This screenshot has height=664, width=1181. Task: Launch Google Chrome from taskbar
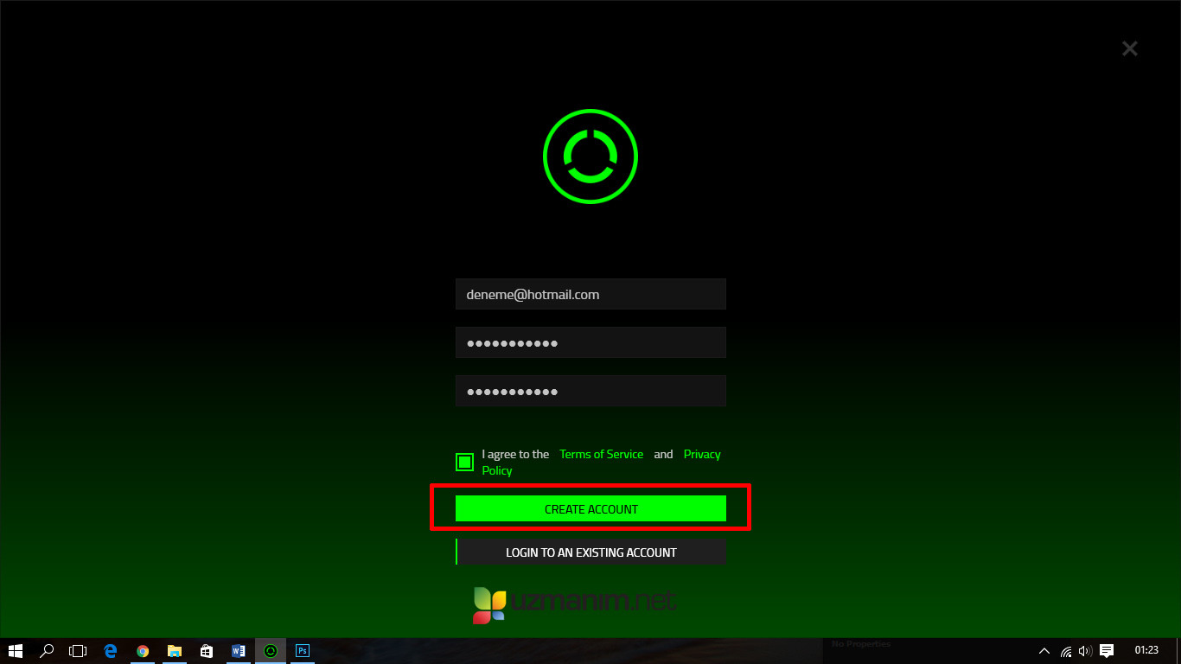point(143,651)
